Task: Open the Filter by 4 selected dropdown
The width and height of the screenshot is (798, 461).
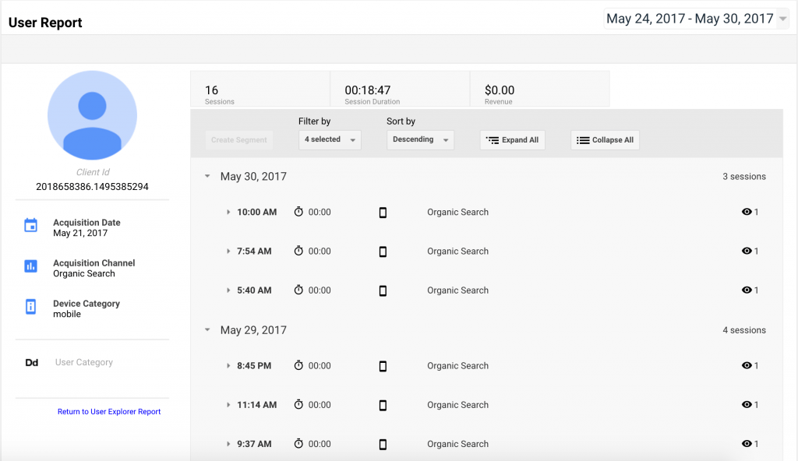Action: (328, 140)
